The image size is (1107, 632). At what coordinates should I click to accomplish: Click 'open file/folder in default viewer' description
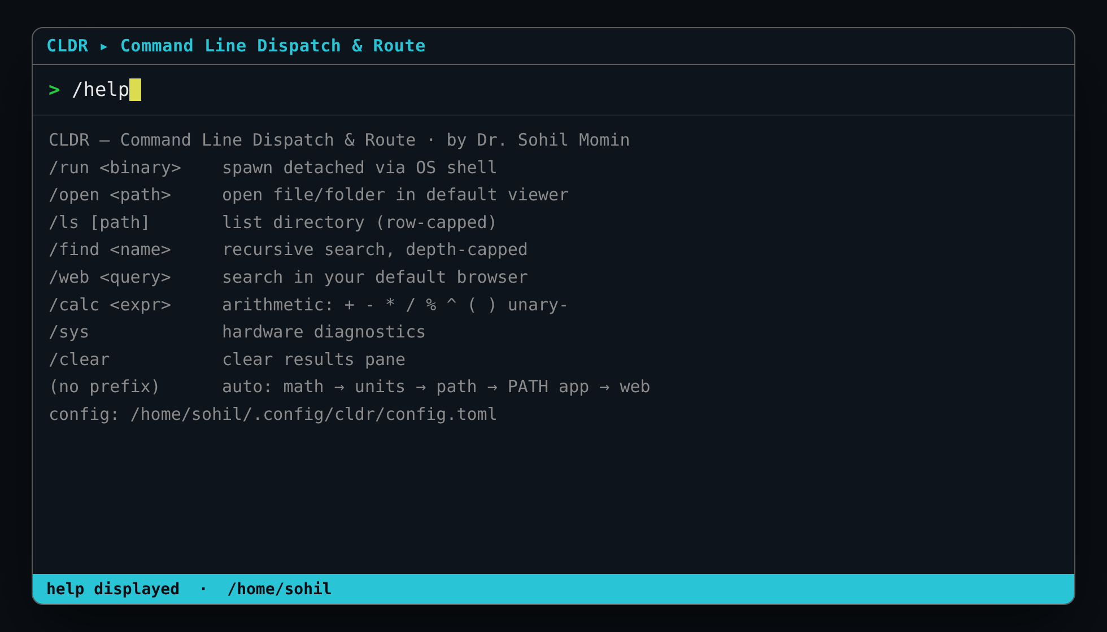coord(395,195)
